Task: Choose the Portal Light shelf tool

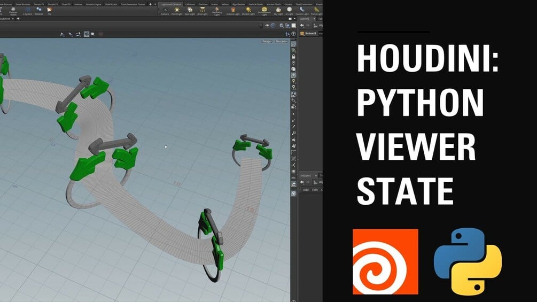Action: (x=316, y=11)
